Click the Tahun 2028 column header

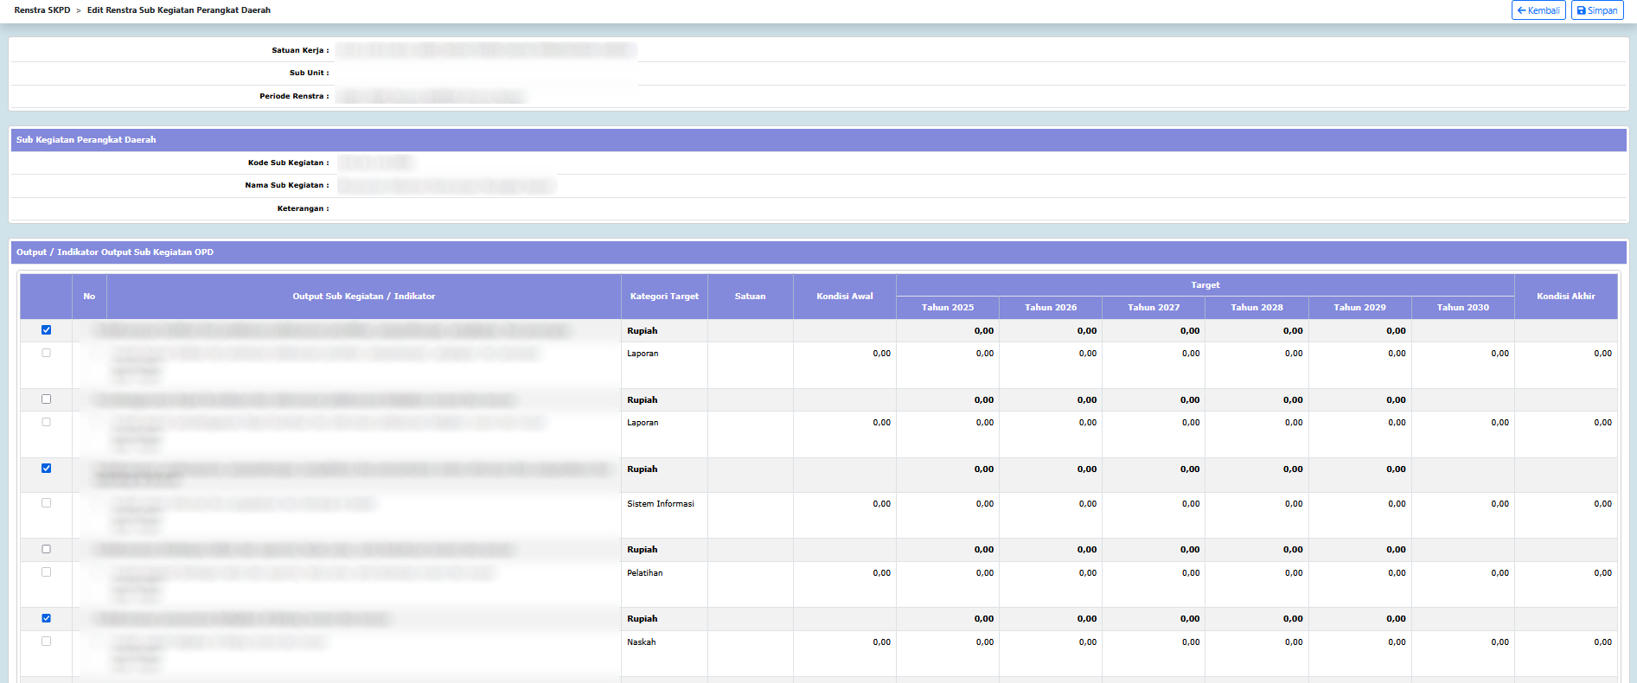tap(1257, 308)
